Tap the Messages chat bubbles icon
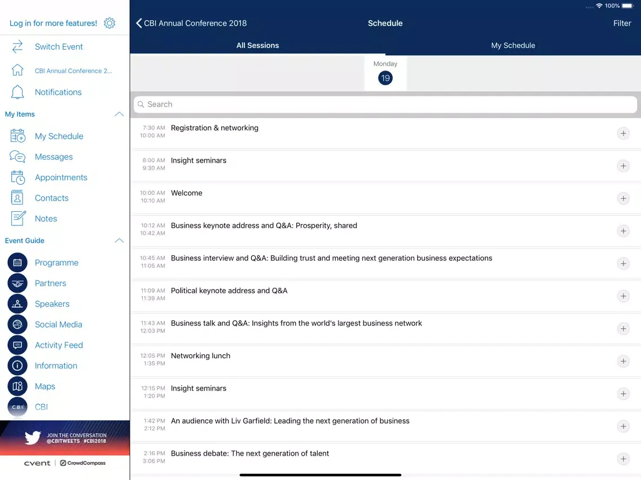This screenshot has width=641, height=480. coord(17,157)
